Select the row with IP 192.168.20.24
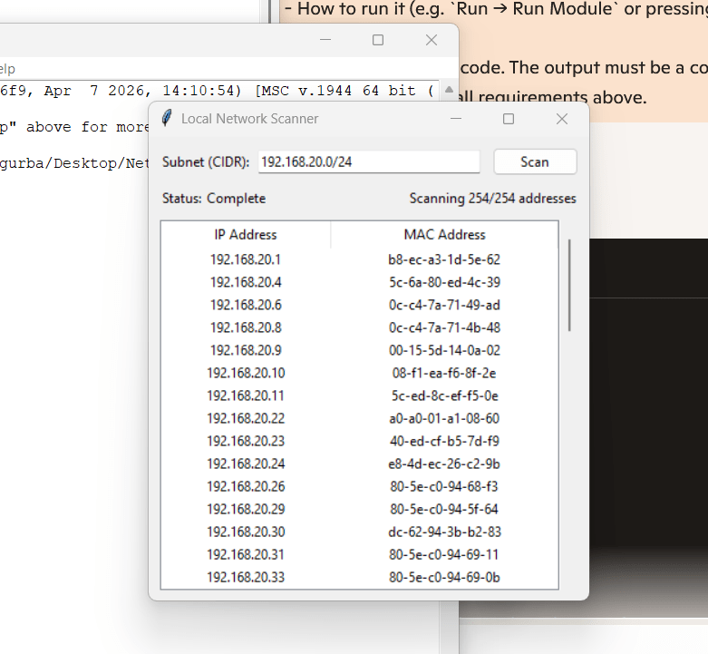Image resolution: width=708 pixels, height=654 pixels. (x=246, y=464)
